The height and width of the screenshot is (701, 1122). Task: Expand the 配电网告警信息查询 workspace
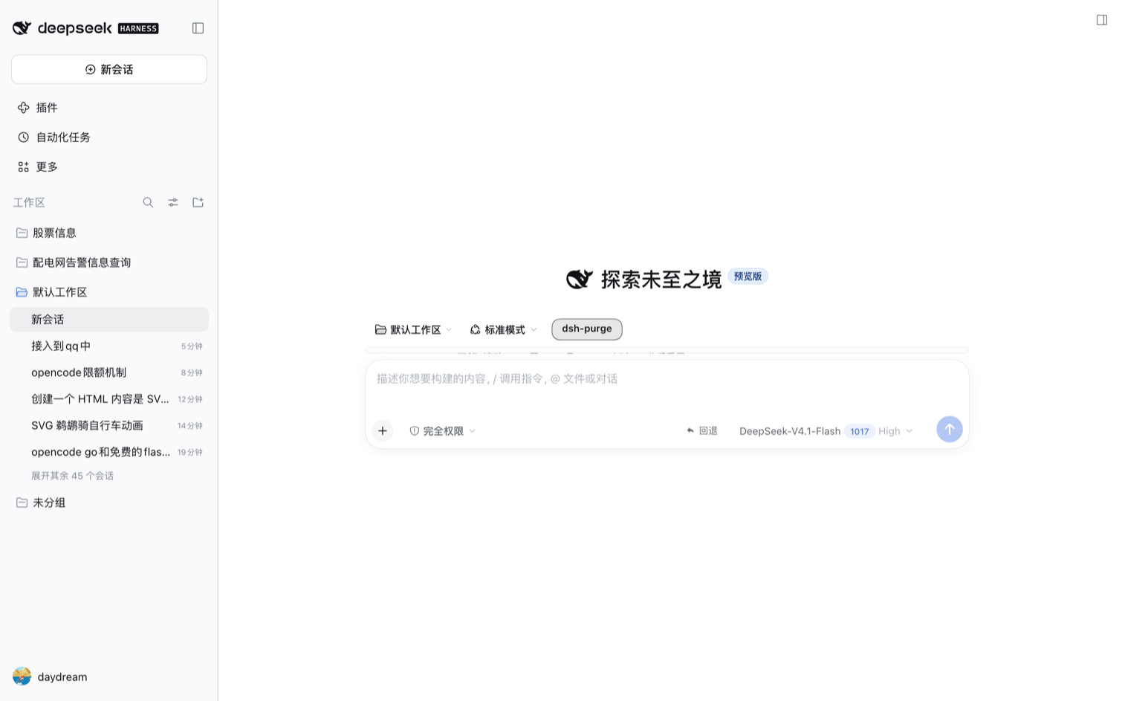pyautogui.click(x=109, y=262)
